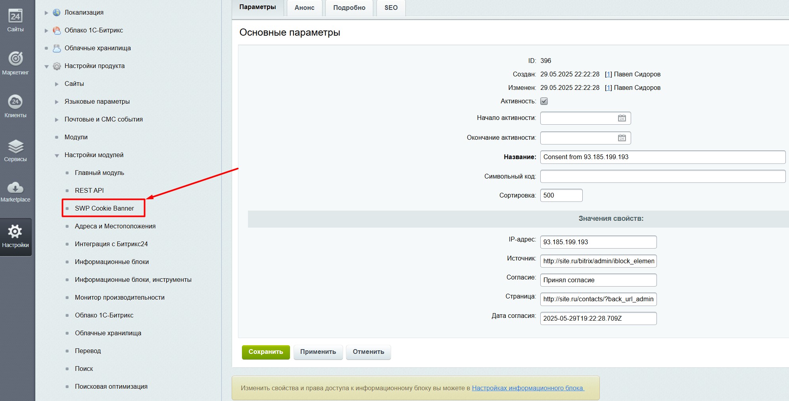Click the green Сохранить button
This screenshot has width=789, height=401.
pos(265,352)
